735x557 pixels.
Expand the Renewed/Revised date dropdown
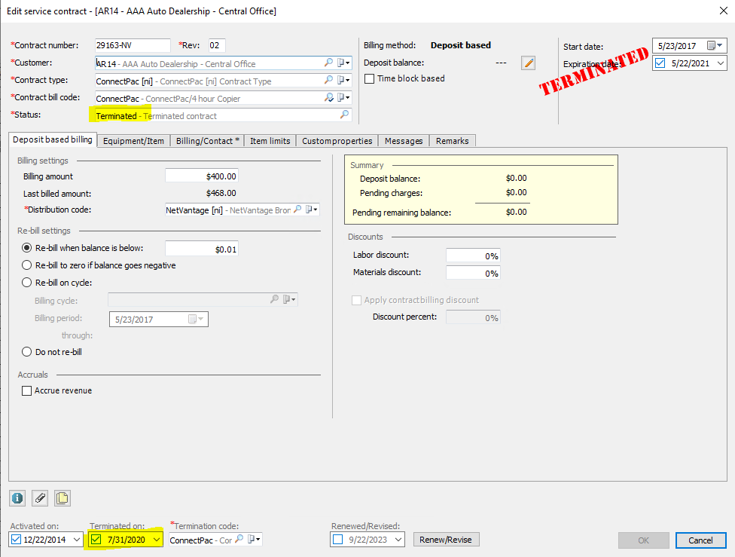pyautogui.click(x=398, y=540)
